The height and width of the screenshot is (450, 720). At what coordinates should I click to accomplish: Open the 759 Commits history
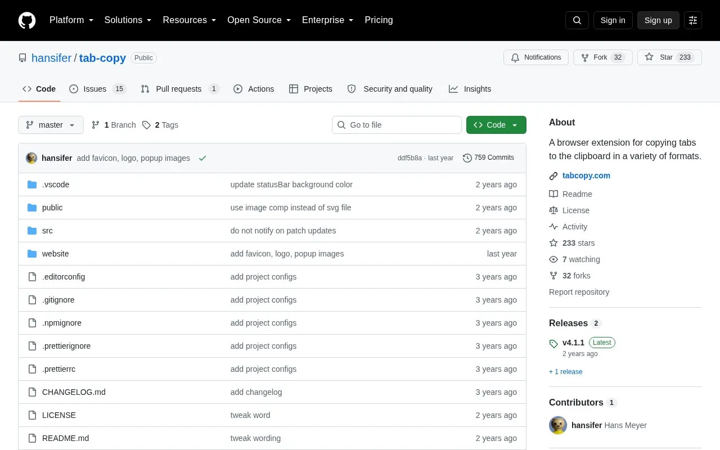click(x=488, y=158)
